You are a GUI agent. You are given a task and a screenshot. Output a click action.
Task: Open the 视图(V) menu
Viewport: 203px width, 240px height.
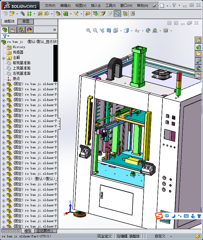[x=81, y=6]
